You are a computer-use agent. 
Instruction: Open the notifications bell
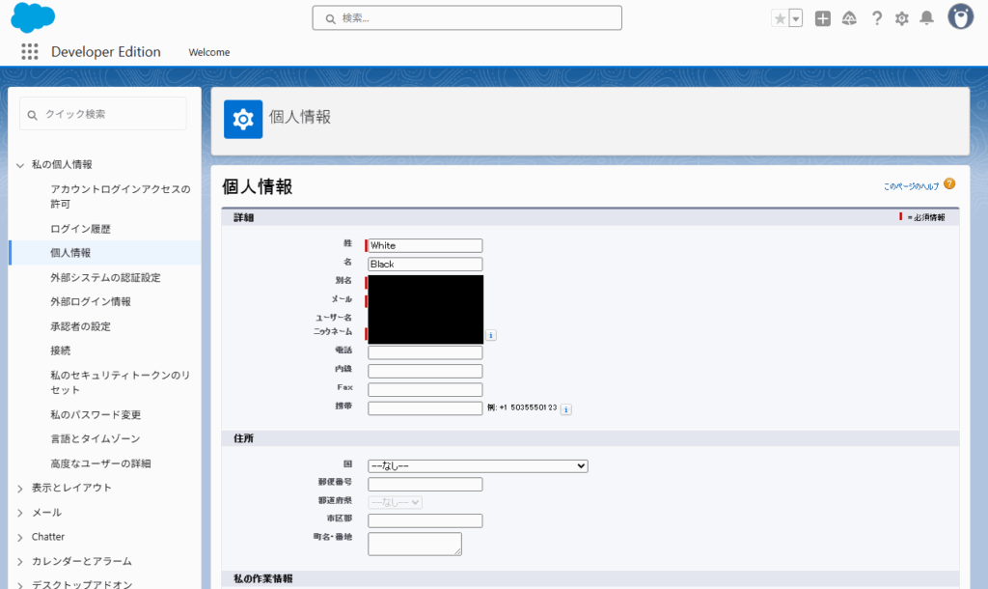coord(927,18)
